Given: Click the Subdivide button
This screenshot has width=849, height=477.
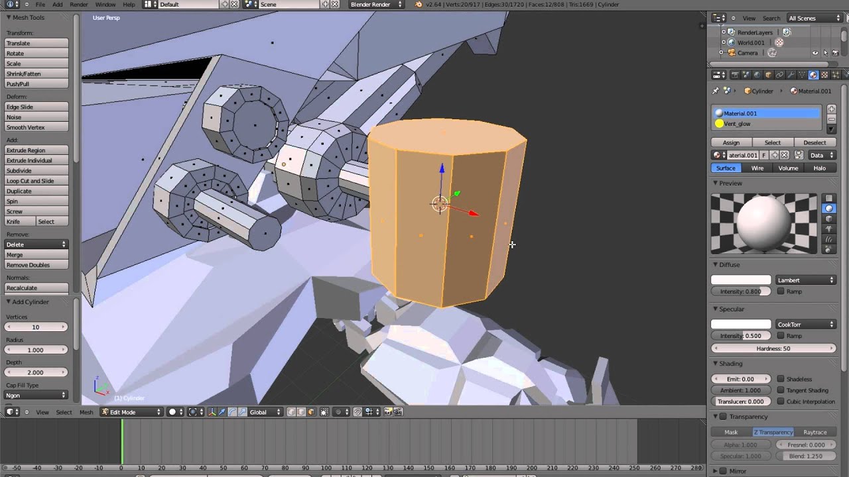Looking at the screenshot, I should (x=36, y=171).
